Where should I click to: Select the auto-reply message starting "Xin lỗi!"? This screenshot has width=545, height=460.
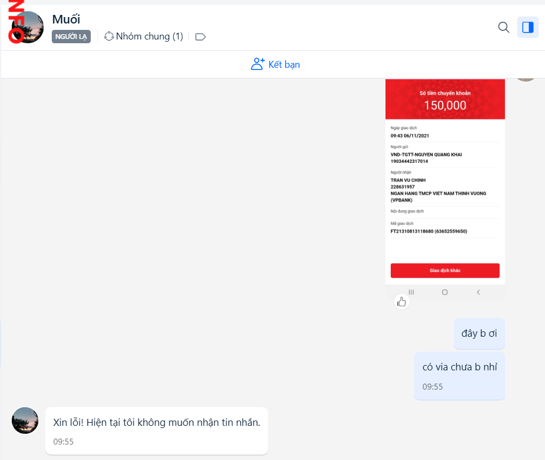pos(156,422)
